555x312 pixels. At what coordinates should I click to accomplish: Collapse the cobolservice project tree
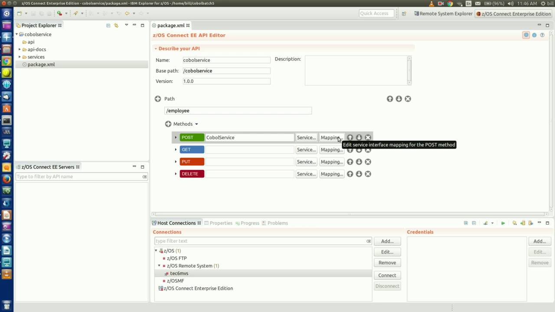17,34
